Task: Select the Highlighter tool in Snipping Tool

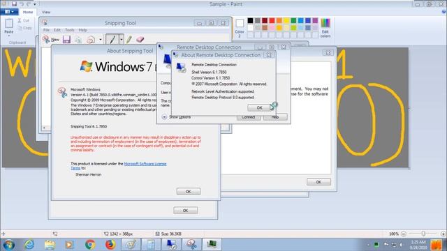Action: click(x=129, y=39)
